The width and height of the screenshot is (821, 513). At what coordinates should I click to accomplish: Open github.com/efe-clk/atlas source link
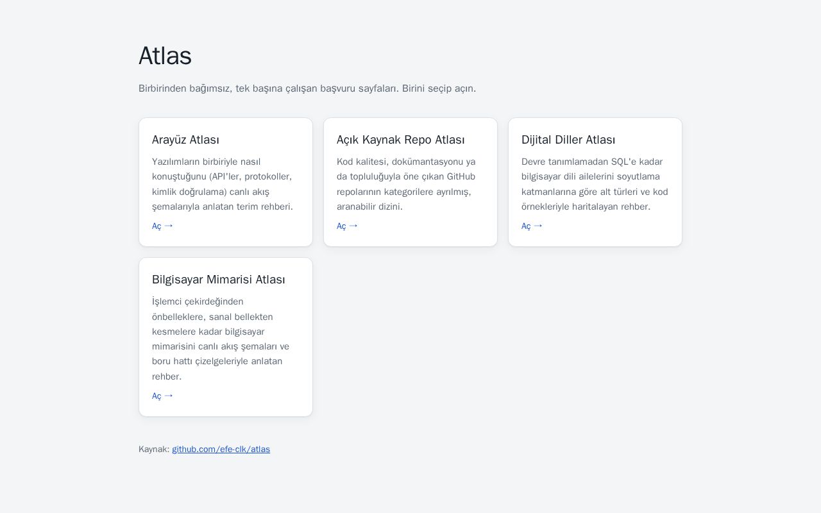[x=221, y=449]
